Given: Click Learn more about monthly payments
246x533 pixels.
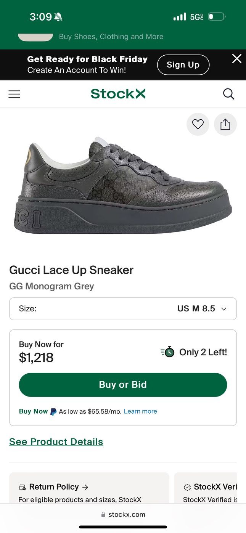Looking at the screenshot, I should (140, 411).
